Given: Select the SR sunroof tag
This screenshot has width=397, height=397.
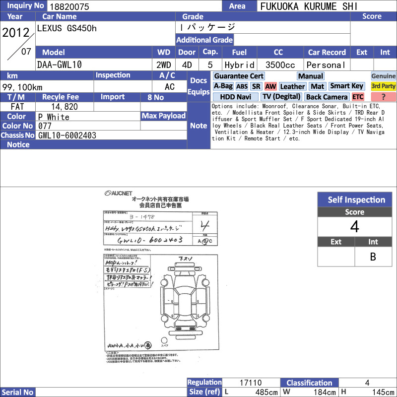Looking at the screenshot, I should (256, 86).
